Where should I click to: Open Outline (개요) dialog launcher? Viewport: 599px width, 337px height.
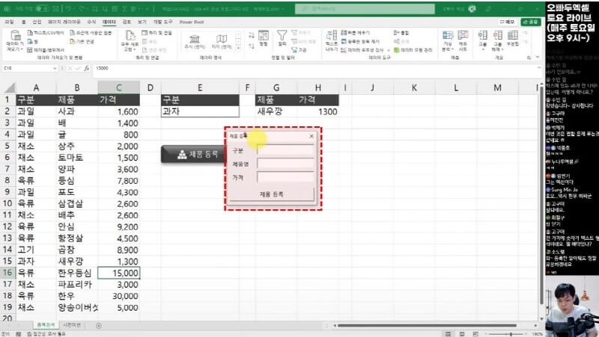coord(529,58)
